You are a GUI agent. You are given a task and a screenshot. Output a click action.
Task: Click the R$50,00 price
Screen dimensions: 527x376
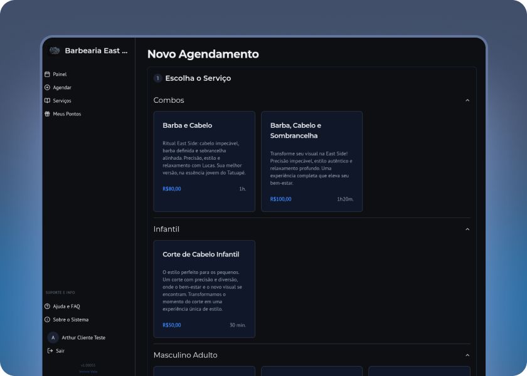pyautogui.click(x=172, y=325)
